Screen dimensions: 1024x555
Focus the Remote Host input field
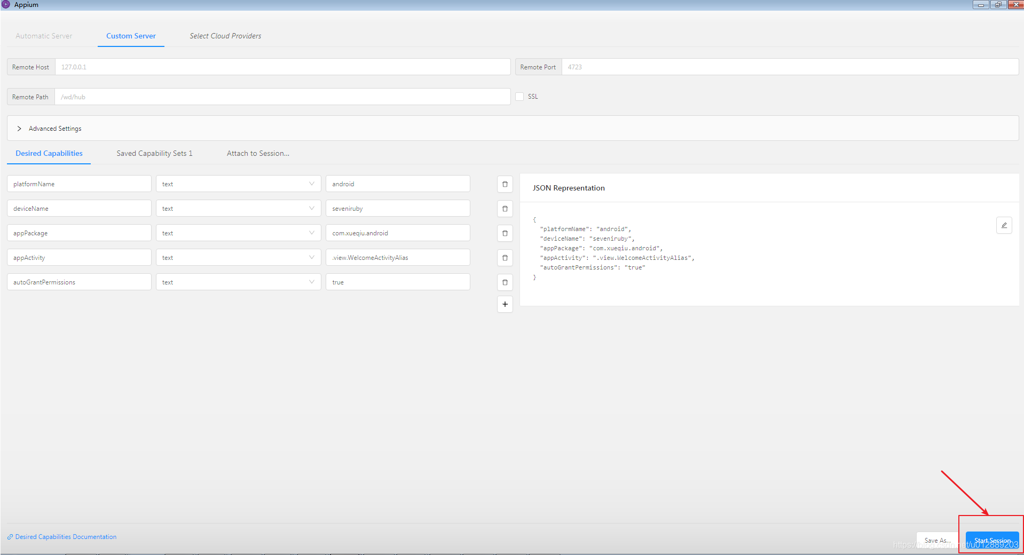[x=283, y=67]
